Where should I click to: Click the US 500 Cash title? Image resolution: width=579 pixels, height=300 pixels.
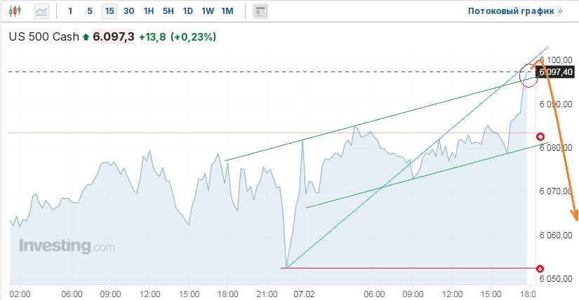coord(42,36)
